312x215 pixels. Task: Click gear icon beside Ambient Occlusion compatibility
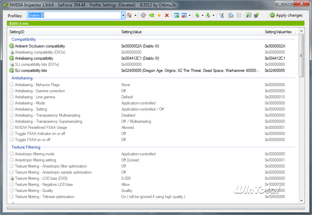(x=12, y=46)
